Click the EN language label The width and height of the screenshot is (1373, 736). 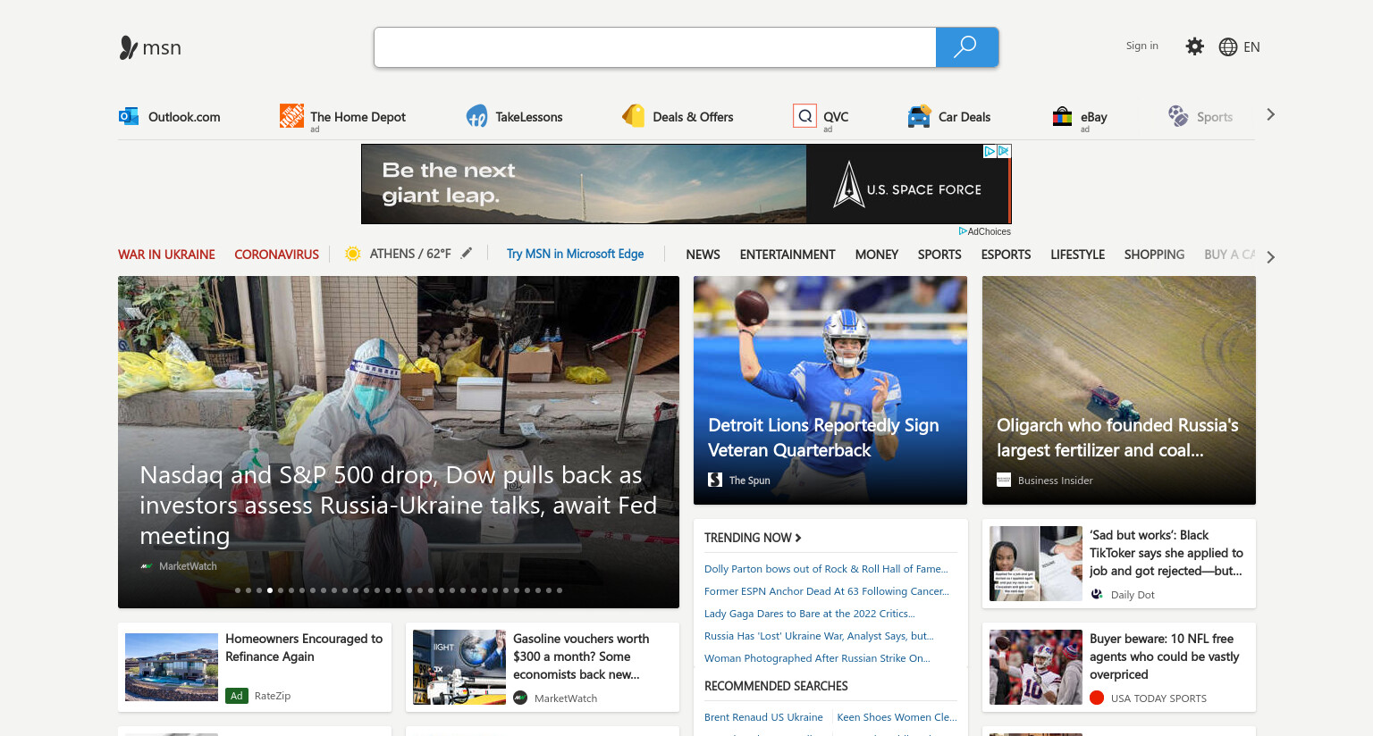point(1251,47)
